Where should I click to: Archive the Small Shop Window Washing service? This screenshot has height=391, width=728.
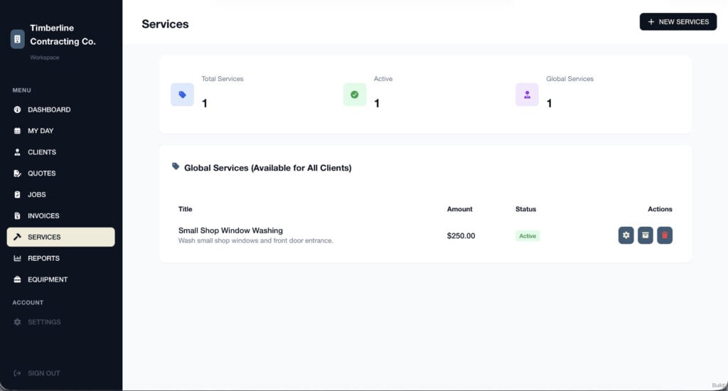point(646,235)
